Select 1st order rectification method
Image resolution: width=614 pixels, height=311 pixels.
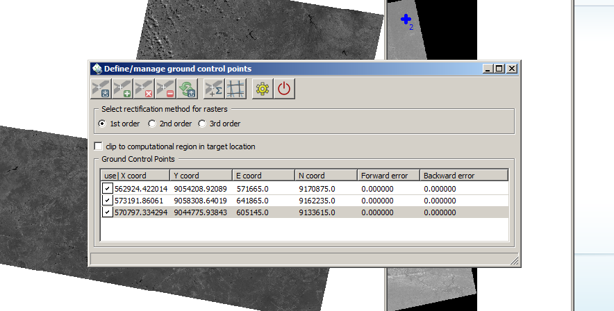point(119,124)
